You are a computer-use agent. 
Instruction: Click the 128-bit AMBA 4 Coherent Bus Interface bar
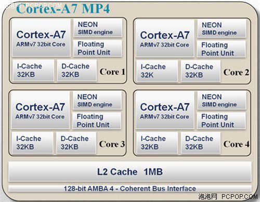130,188
